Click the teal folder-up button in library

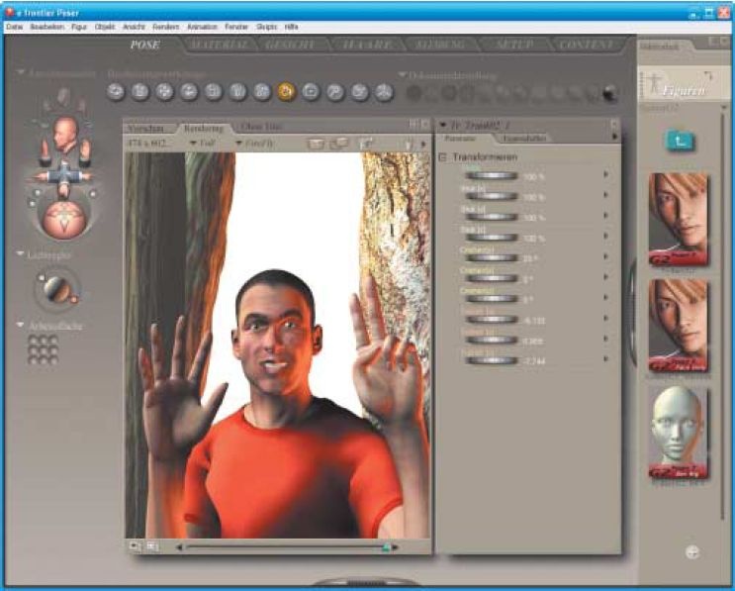(680, 141)
